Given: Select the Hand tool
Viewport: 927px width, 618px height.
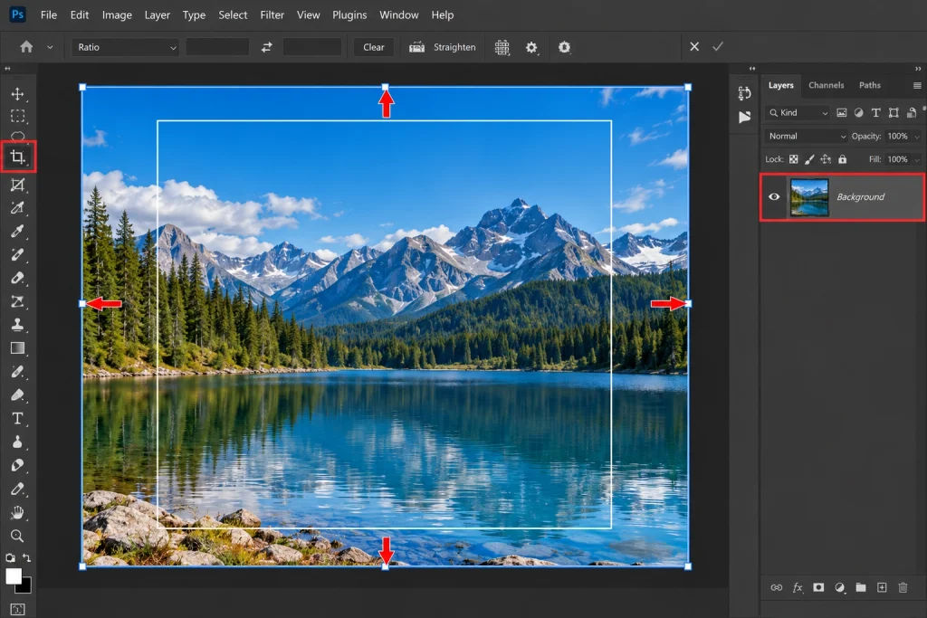Looking at the screenshot, I should pyautogui.click(x=18, y=512).
